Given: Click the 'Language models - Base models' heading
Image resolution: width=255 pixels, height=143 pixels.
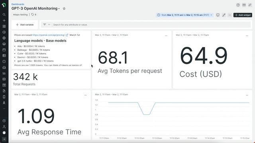Looking at the screenshot, I should (40, 41).
